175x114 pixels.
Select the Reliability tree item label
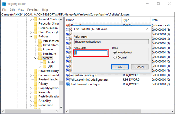[x=45, y=101]
